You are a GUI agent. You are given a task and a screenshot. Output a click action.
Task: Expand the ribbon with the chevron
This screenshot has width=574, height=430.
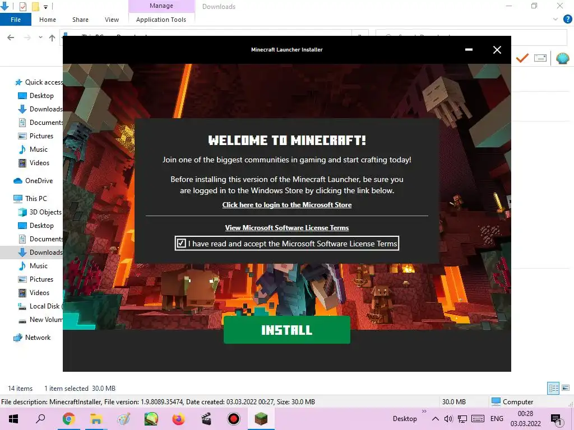(556, 20)
